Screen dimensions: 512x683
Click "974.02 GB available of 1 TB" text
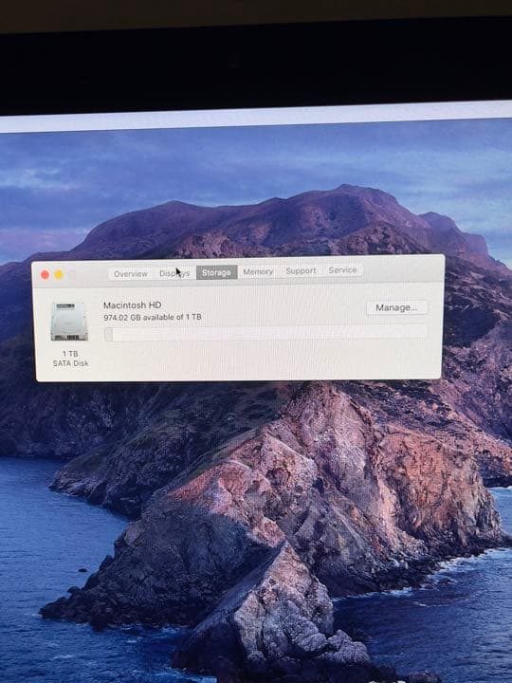click(x=153, y=317)
